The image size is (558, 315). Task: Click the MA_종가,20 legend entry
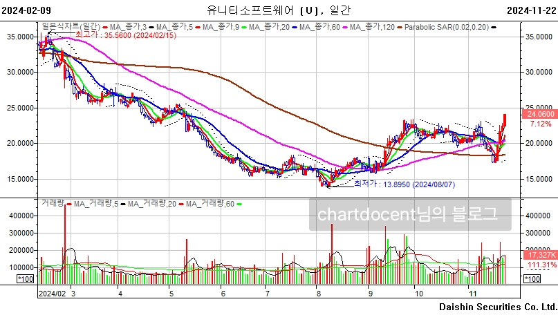[269, 27]
